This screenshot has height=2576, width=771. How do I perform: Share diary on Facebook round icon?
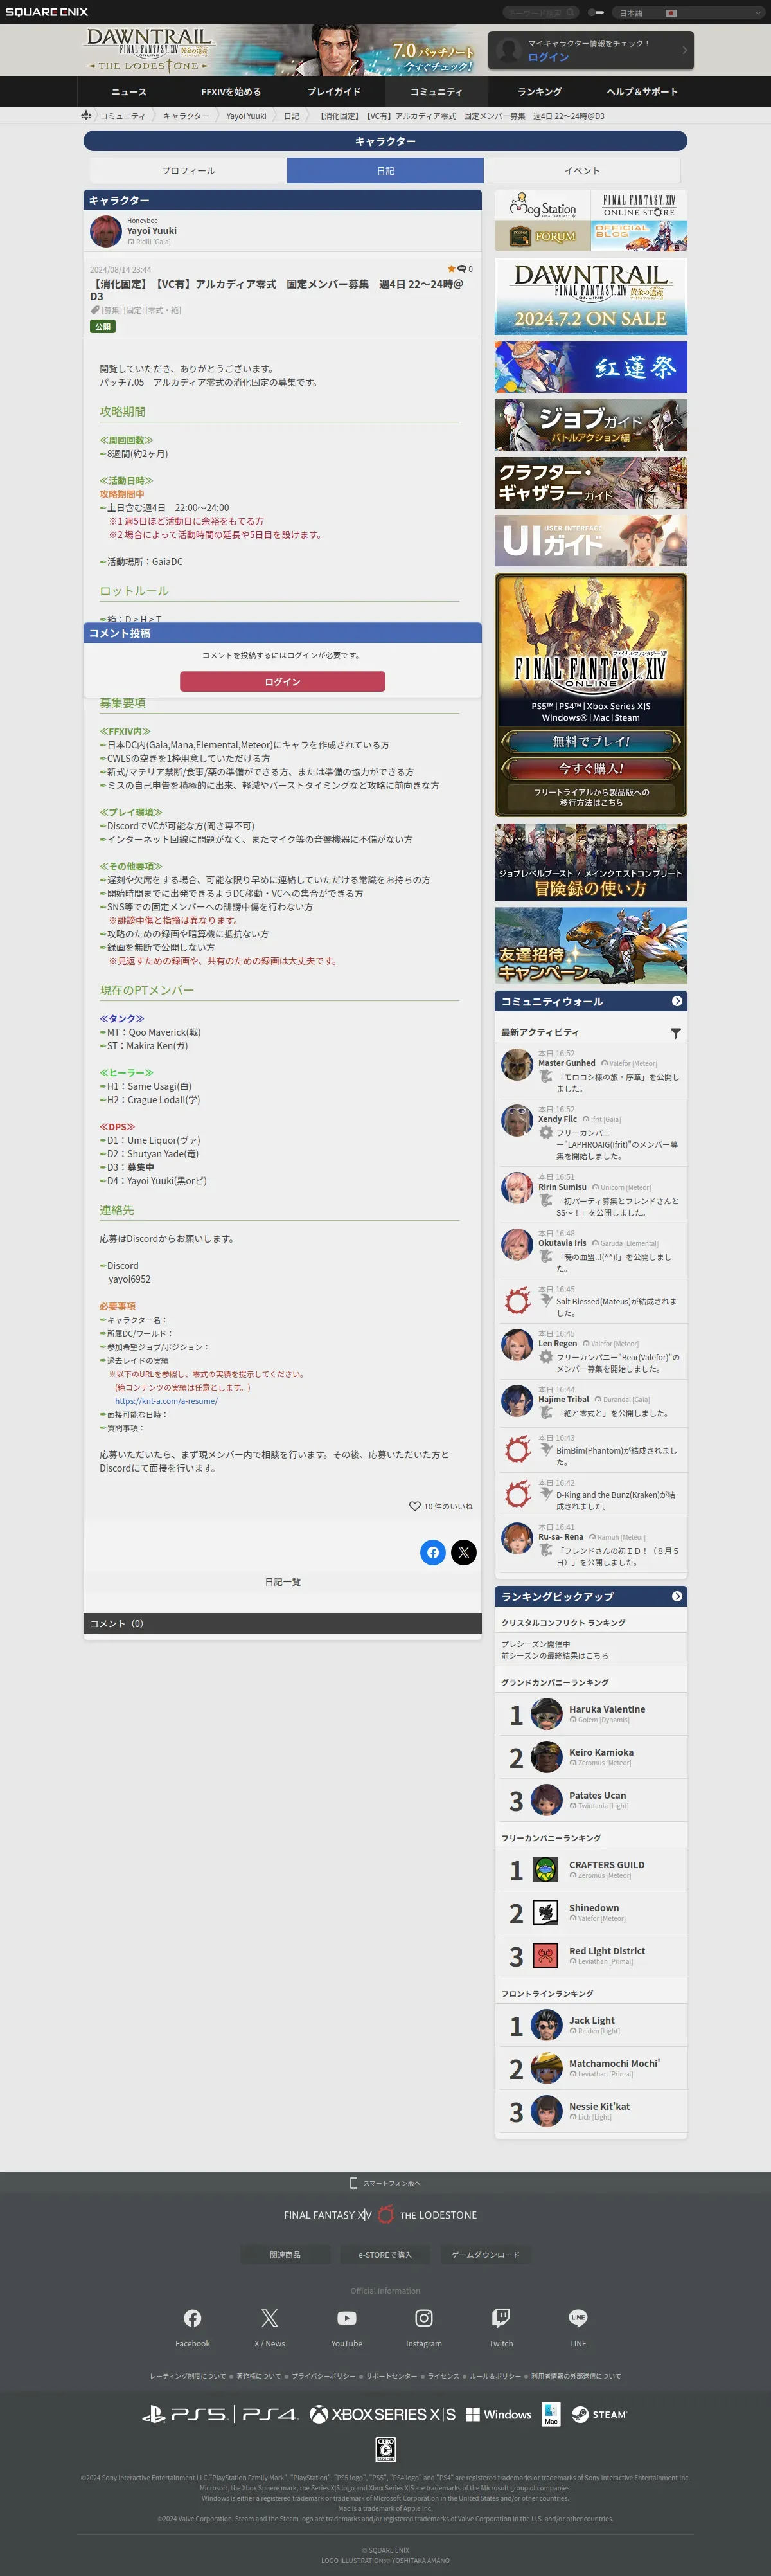[433, 1552]
